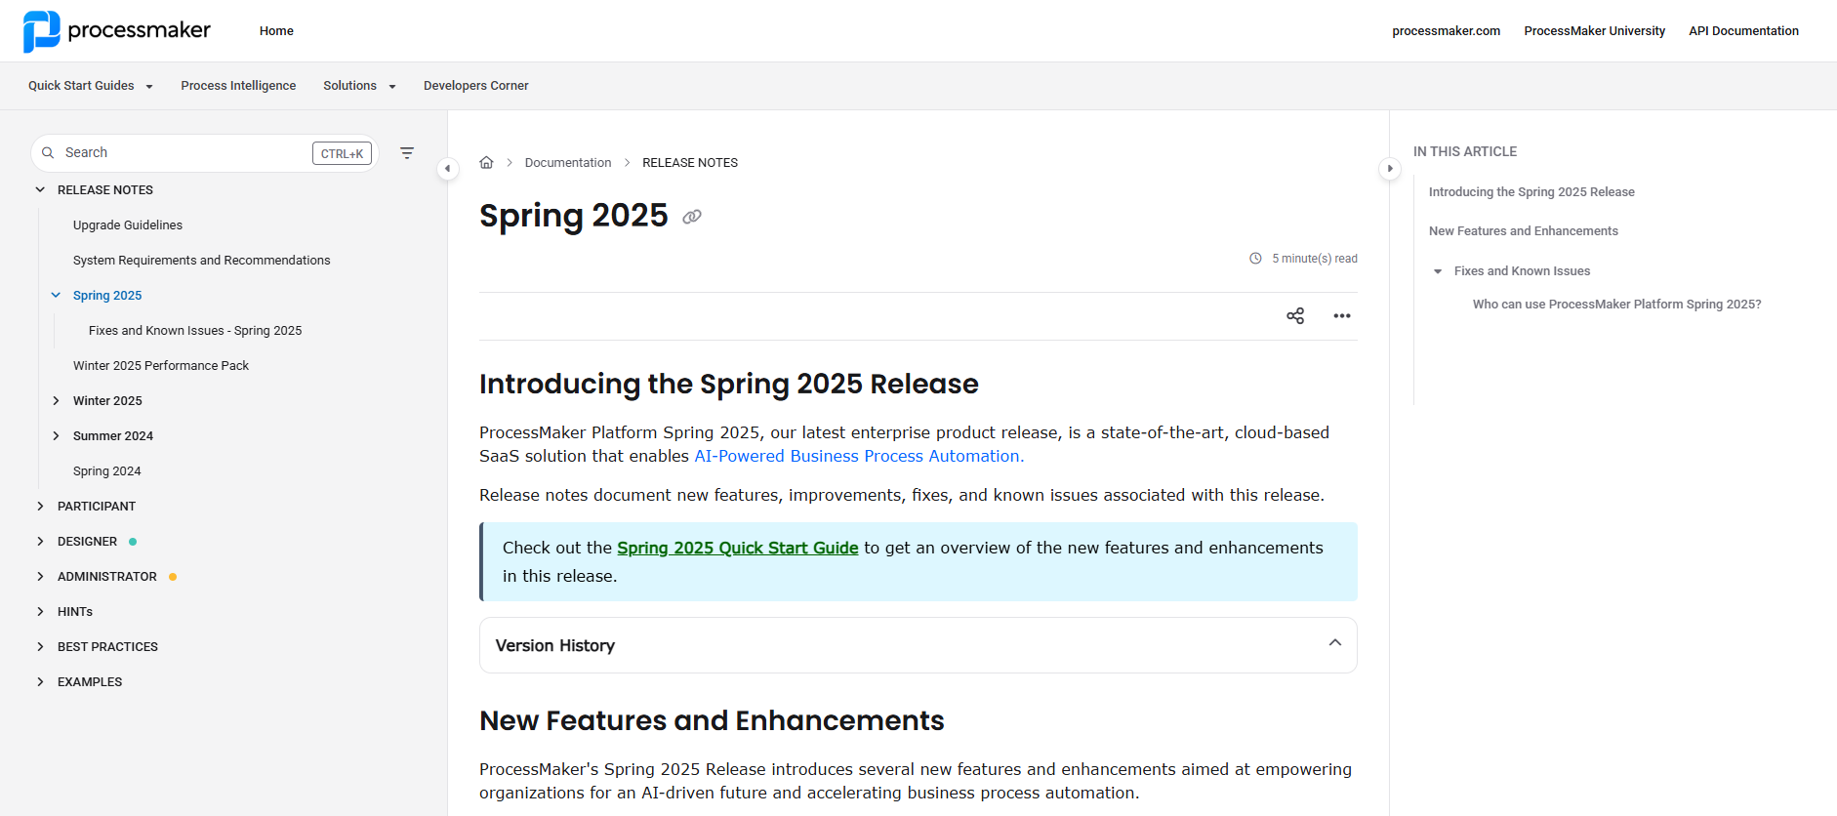Visit processmaker.com link
1837x816 pixels.
[x=1447, y=31]
